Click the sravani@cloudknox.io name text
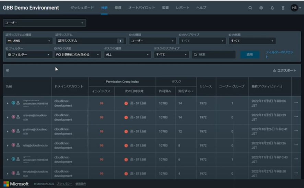 [x=35, y=117]
